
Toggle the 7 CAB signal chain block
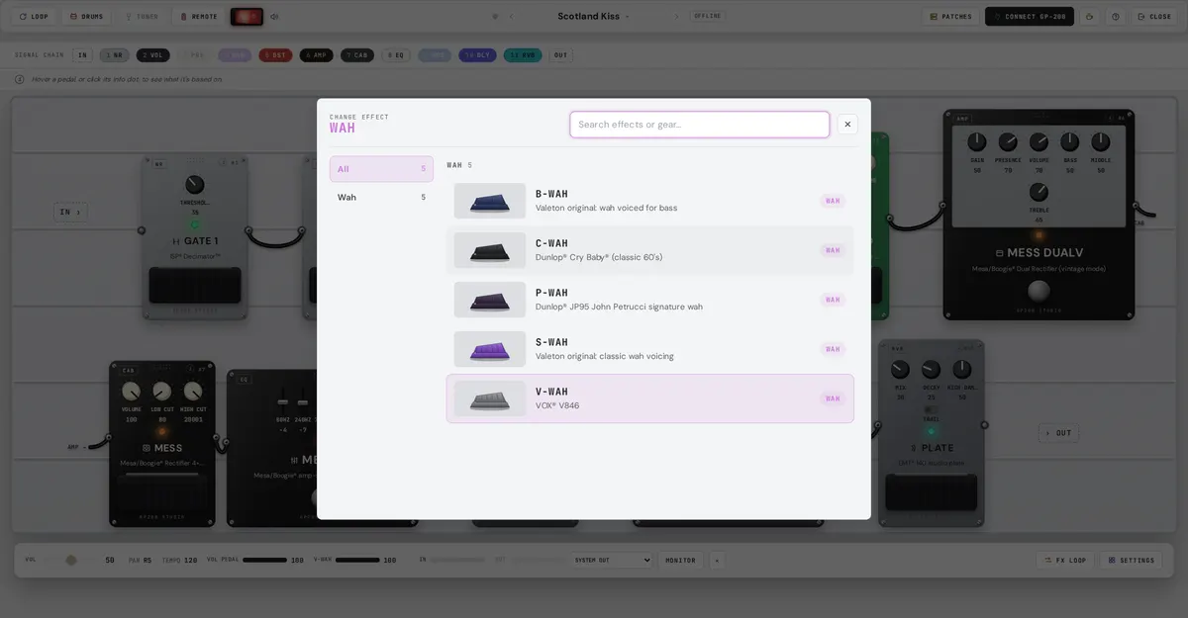tap(357, 55)
